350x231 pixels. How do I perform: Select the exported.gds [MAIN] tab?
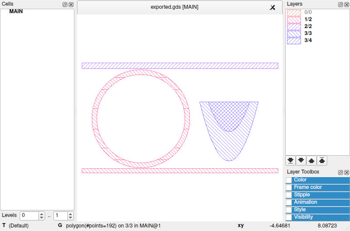[x=174, y=7]
